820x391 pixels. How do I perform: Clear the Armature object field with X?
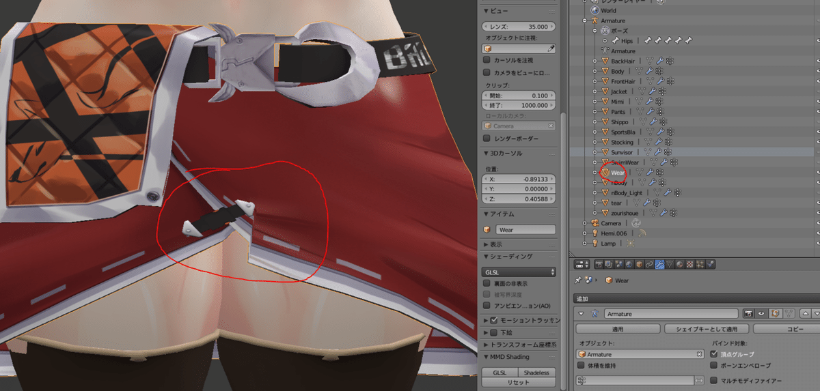[699, 354]
